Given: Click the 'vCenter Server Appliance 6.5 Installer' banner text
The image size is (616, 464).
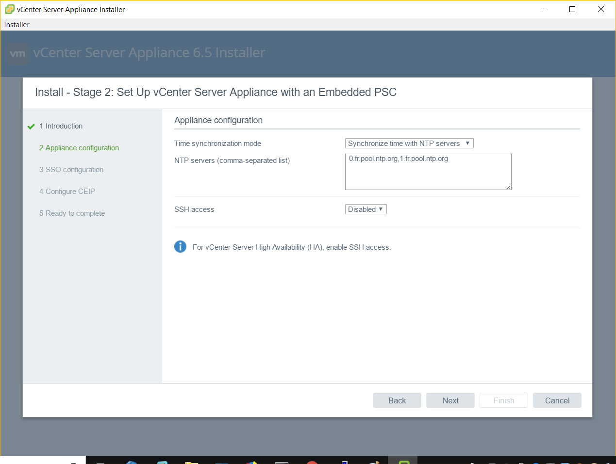Looking at the screenshot, I should 149,52.
